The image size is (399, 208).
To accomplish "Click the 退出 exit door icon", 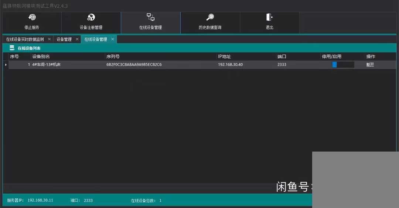I will point(269,17).
